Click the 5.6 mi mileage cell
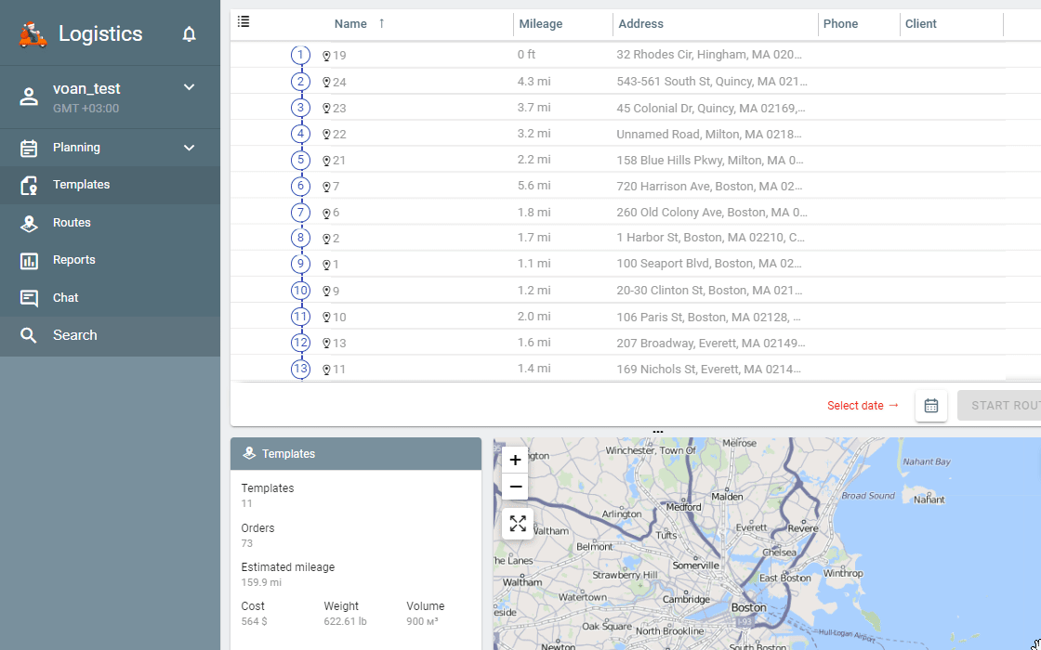 [534, 186]
